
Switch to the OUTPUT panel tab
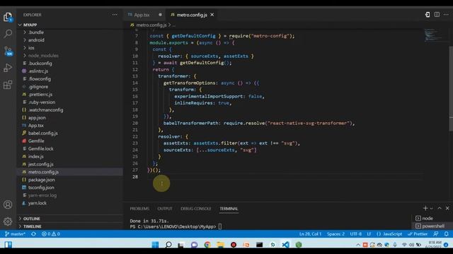165,209
